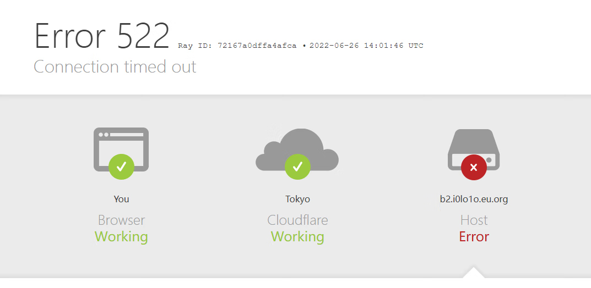Click the green Working status under Cloudflare

[x=297, y=237]
